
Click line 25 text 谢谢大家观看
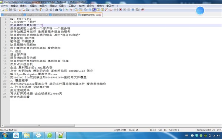point(20,97)
